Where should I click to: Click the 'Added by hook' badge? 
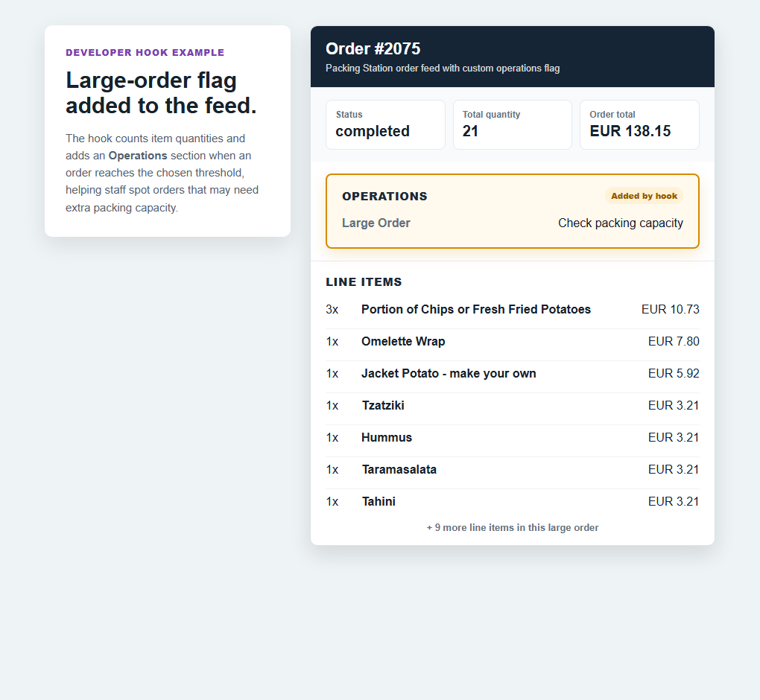(x=644, y=196)
